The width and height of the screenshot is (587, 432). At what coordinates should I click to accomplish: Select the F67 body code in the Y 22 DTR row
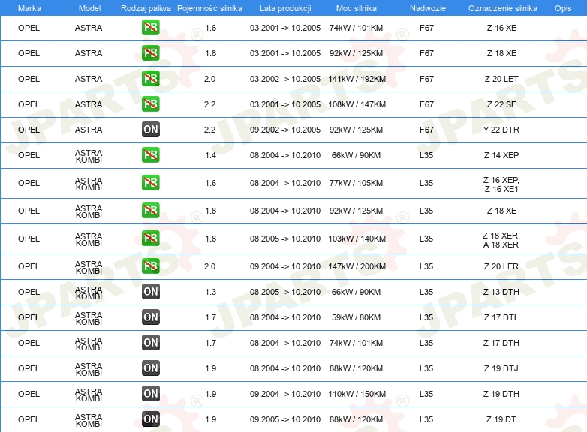(x=426, y=130)
